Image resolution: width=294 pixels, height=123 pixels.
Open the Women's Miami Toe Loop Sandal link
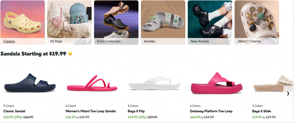90,111
